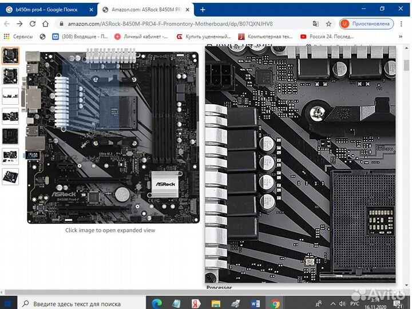Open the People icon in system tray
The width and height of the screenshot is (412, 309).
pos(319,304)
